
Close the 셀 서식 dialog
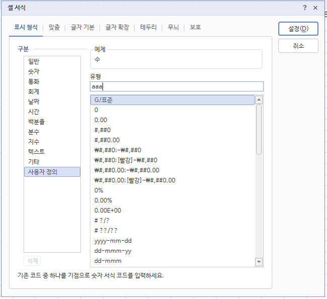pyautogui.click(x=315, y=8)
